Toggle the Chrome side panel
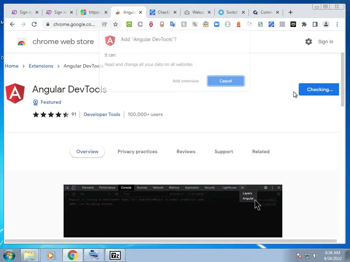Image resolution: width=350 pixels, height=262 pixels. click(315, 24)
